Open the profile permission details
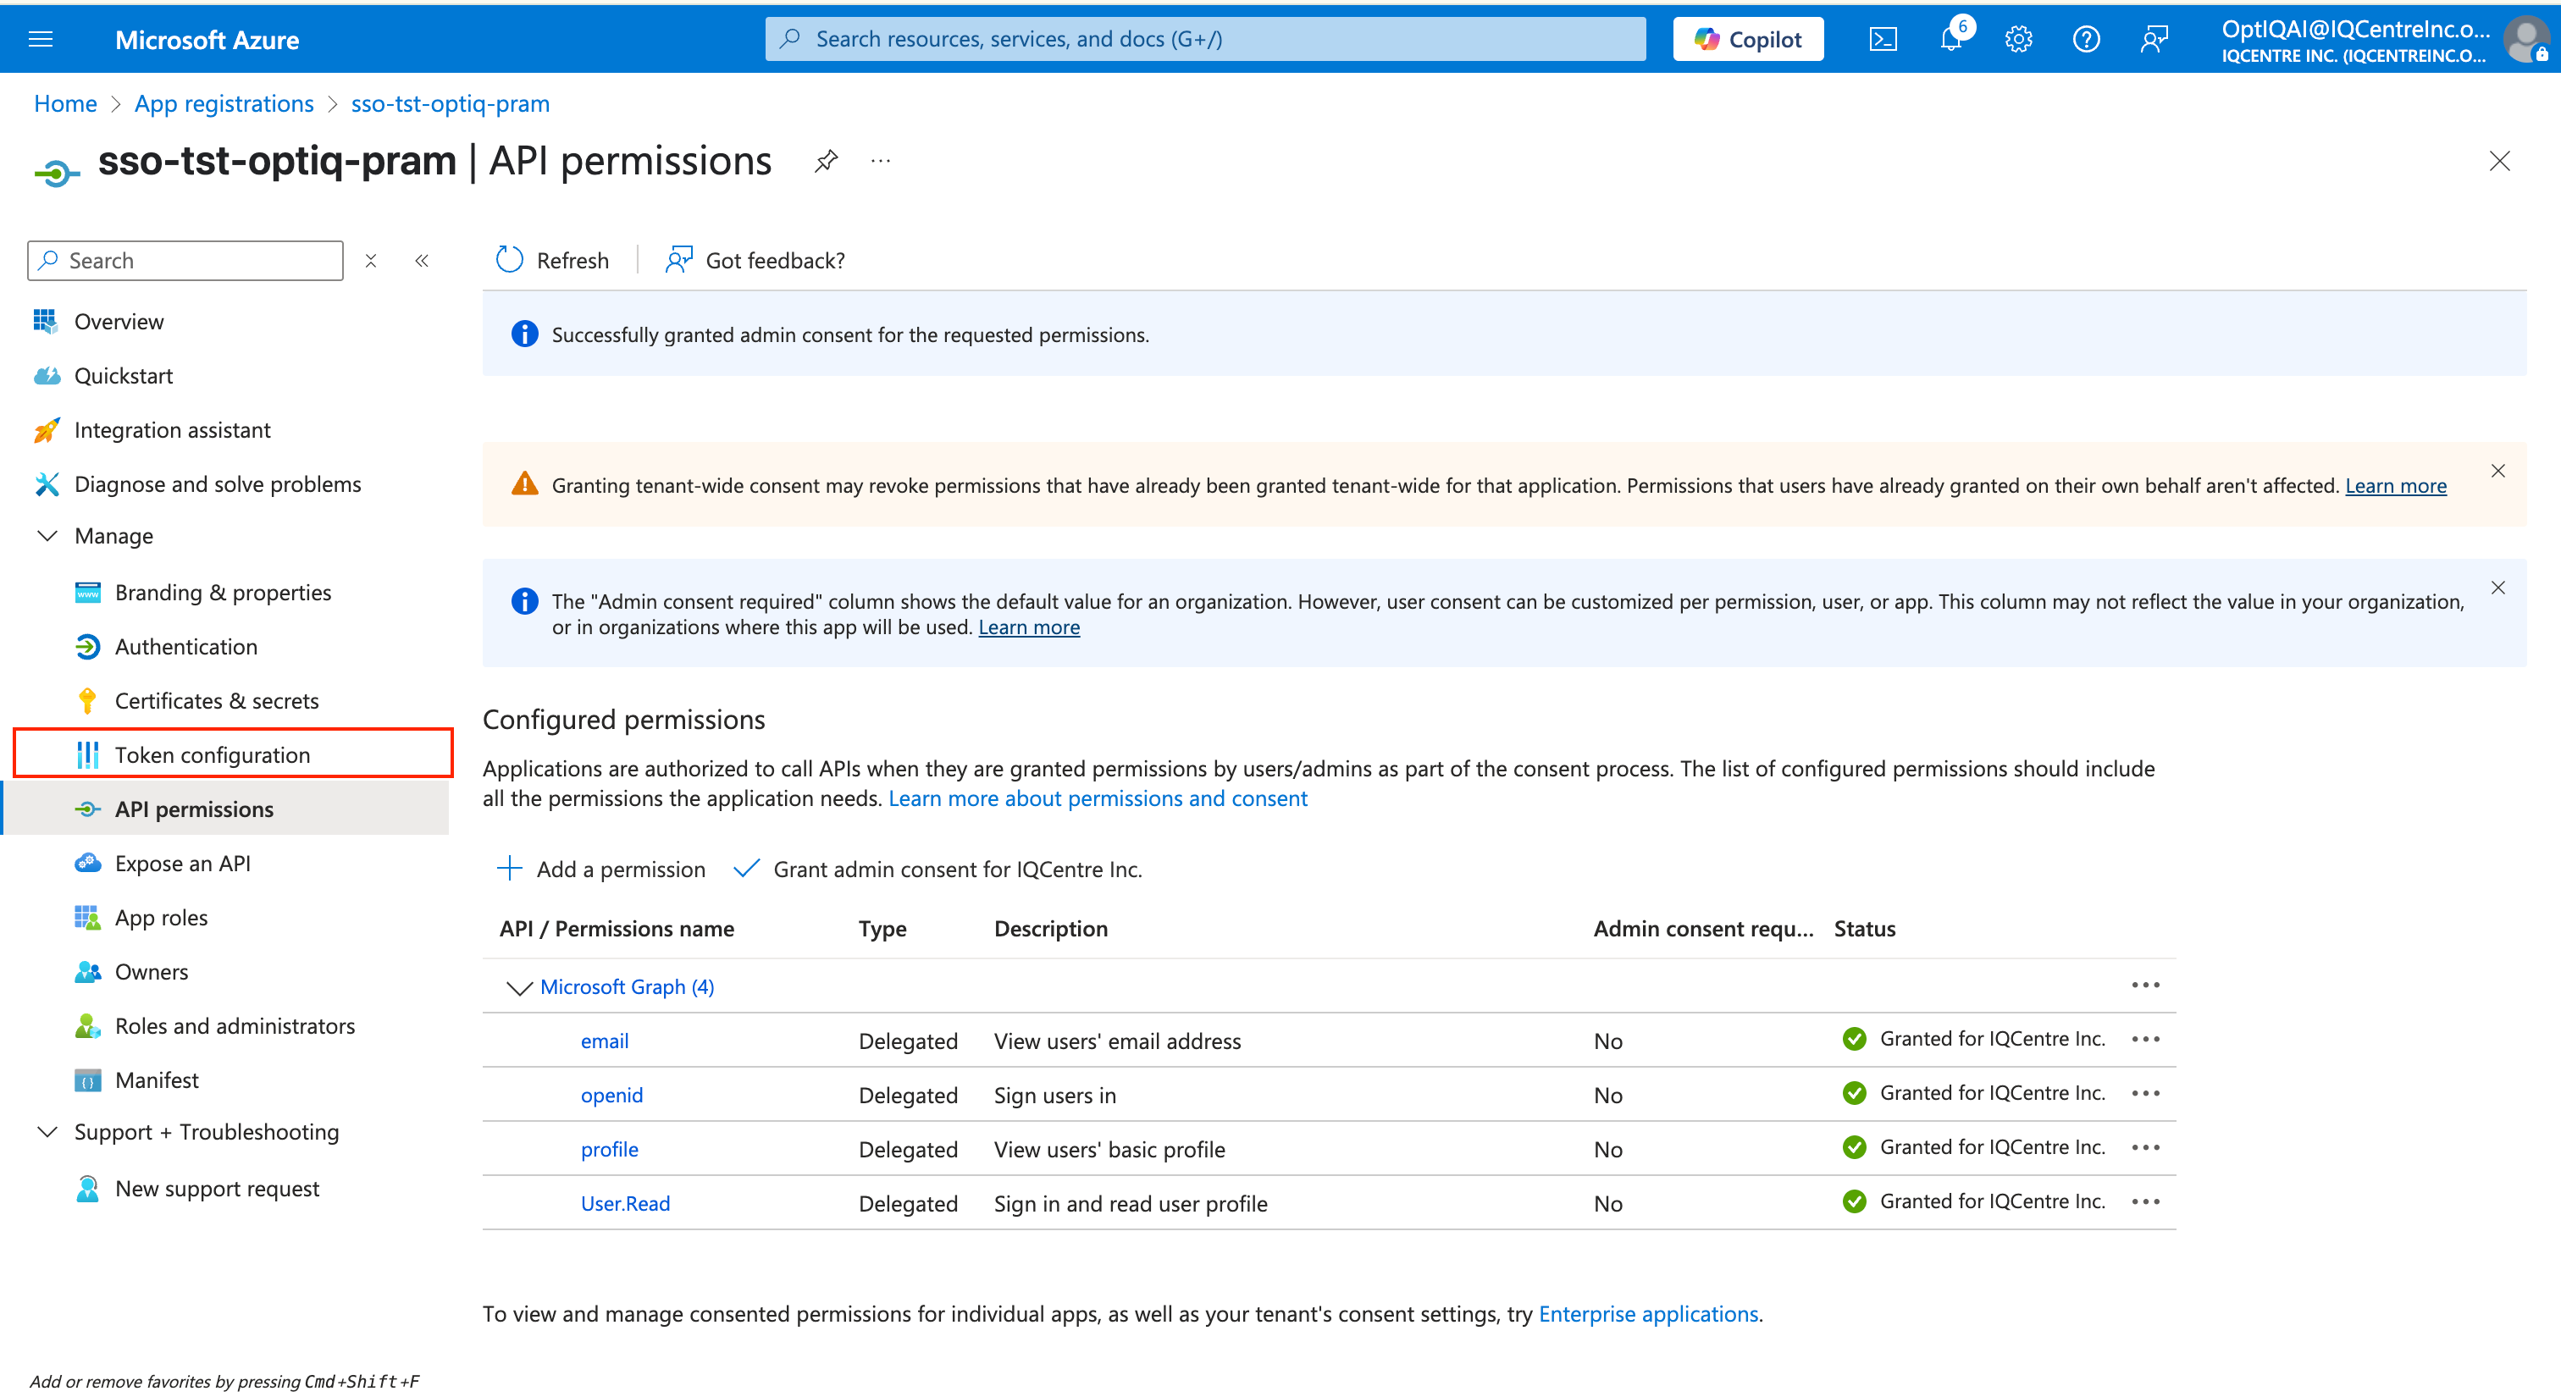 [x=610, y=1150]
